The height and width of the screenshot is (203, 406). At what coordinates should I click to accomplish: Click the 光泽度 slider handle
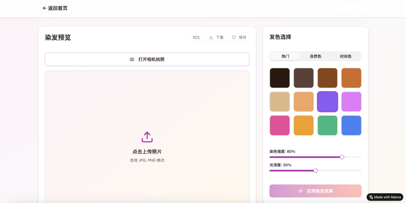click(315, 171)
